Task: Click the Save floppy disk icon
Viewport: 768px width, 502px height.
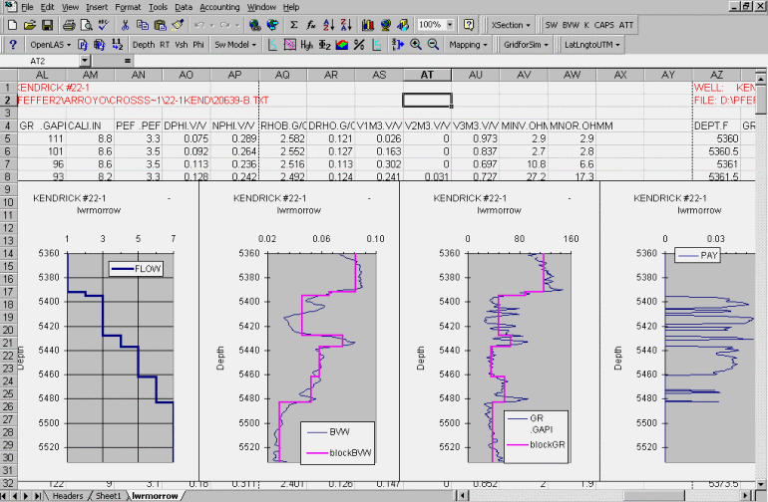Action: coord(46,24)
